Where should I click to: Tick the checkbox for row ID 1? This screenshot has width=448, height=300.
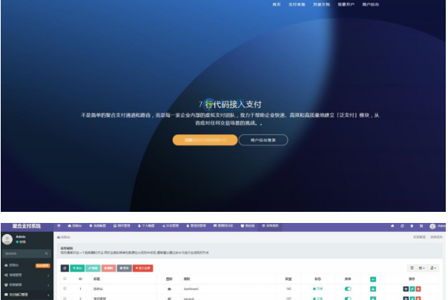65,289
